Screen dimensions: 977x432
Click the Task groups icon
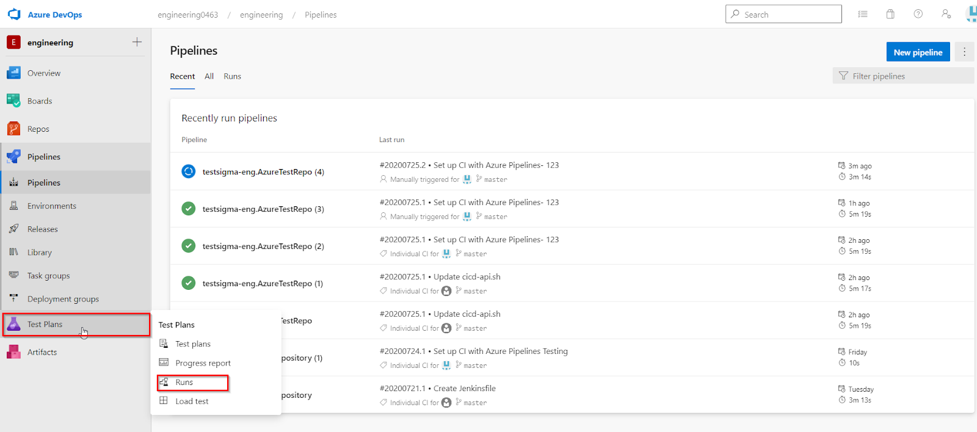pyautogui.click(x=13, y=275)
